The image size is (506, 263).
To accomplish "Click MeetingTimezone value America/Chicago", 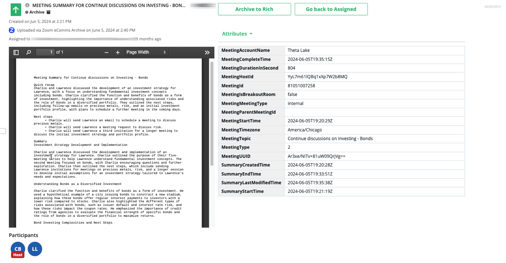I will coord(305,130).
